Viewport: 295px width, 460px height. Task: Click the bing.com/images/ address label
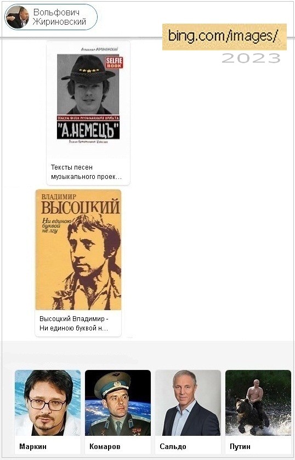click(x=224, y=37)
